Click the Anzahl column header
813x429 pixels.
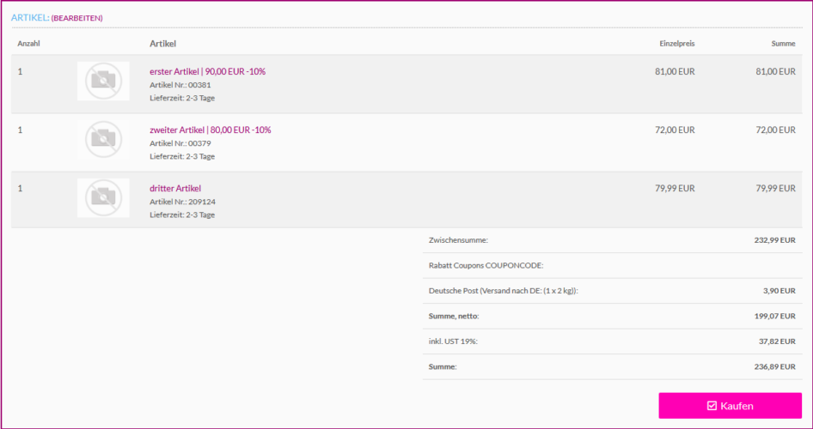28,44
